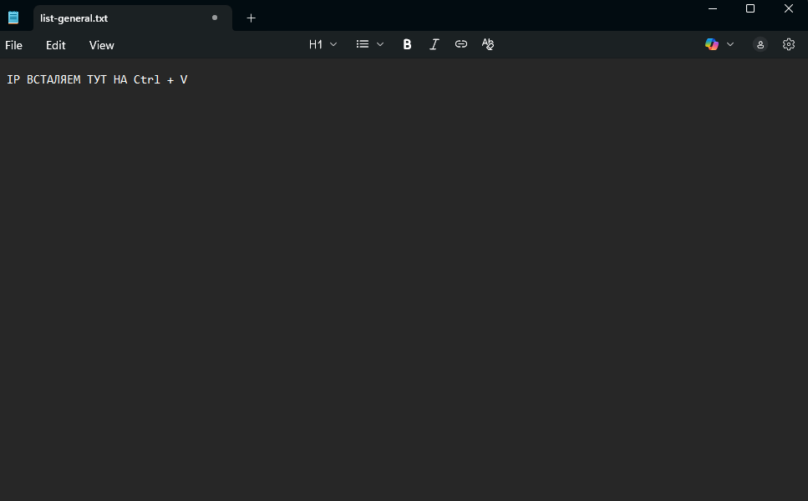Close the Notepad window
The width and height of the screenshot is (808, 501).
[x=788, y=8]
